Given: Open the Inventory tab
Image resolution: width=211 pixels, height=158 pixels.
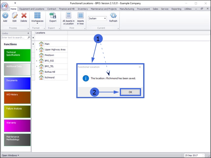Looking at the screenshot, I should [x=83, y=9].
